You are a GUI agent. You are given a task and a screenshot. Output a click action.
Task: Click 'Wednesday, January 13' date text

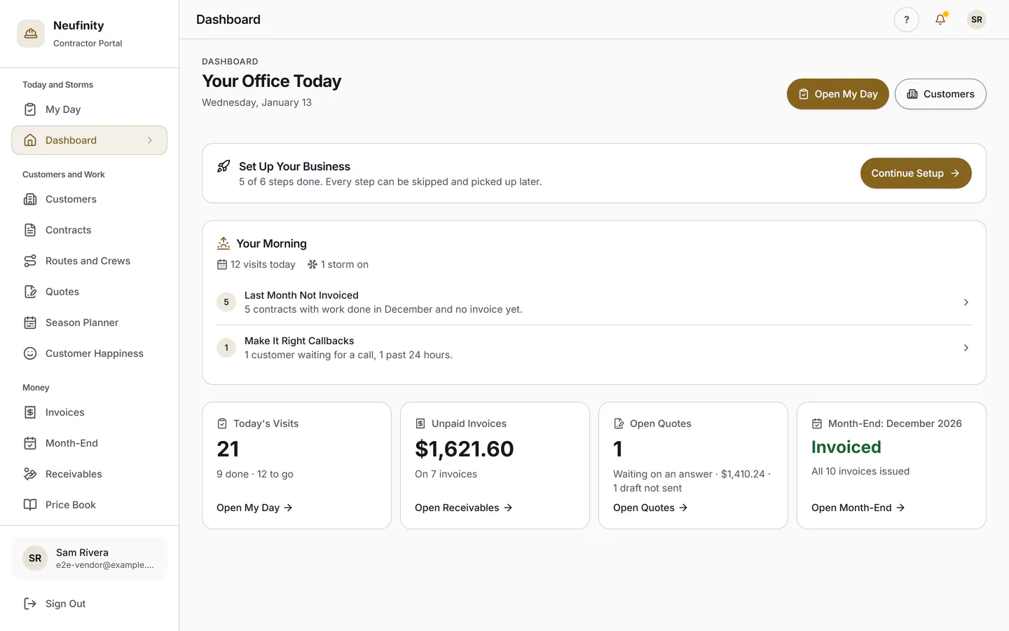(256, 102)
